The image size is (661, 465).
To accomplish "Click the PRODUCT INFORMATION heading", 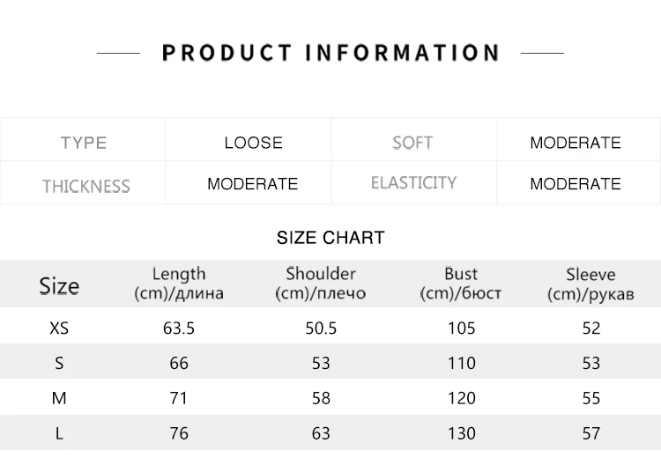I will pyautogui.click(x=330, y=53).
